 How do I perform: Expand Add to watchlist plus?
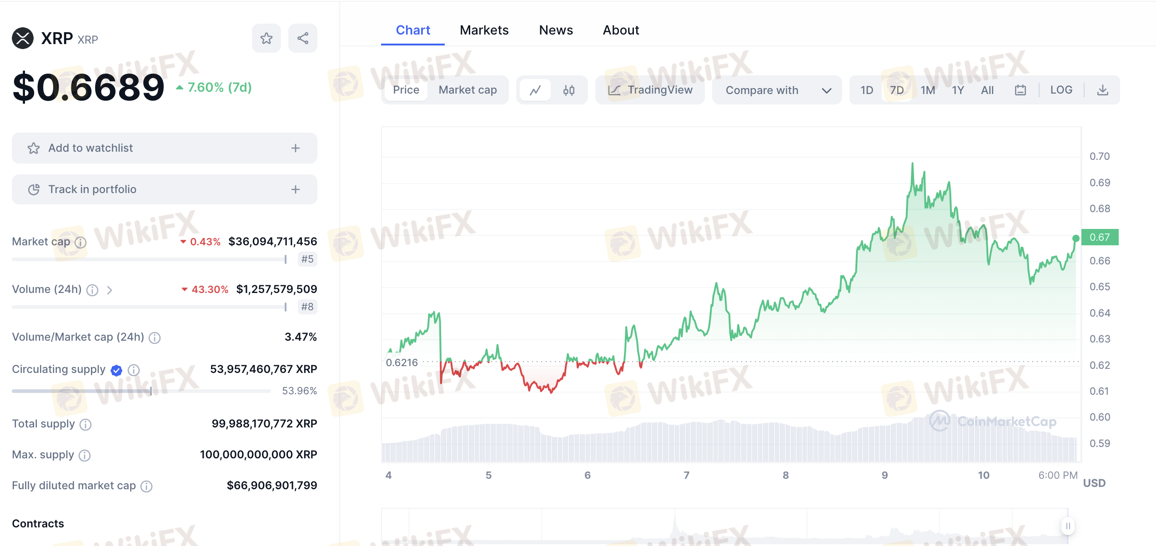(x=296, y=148)
